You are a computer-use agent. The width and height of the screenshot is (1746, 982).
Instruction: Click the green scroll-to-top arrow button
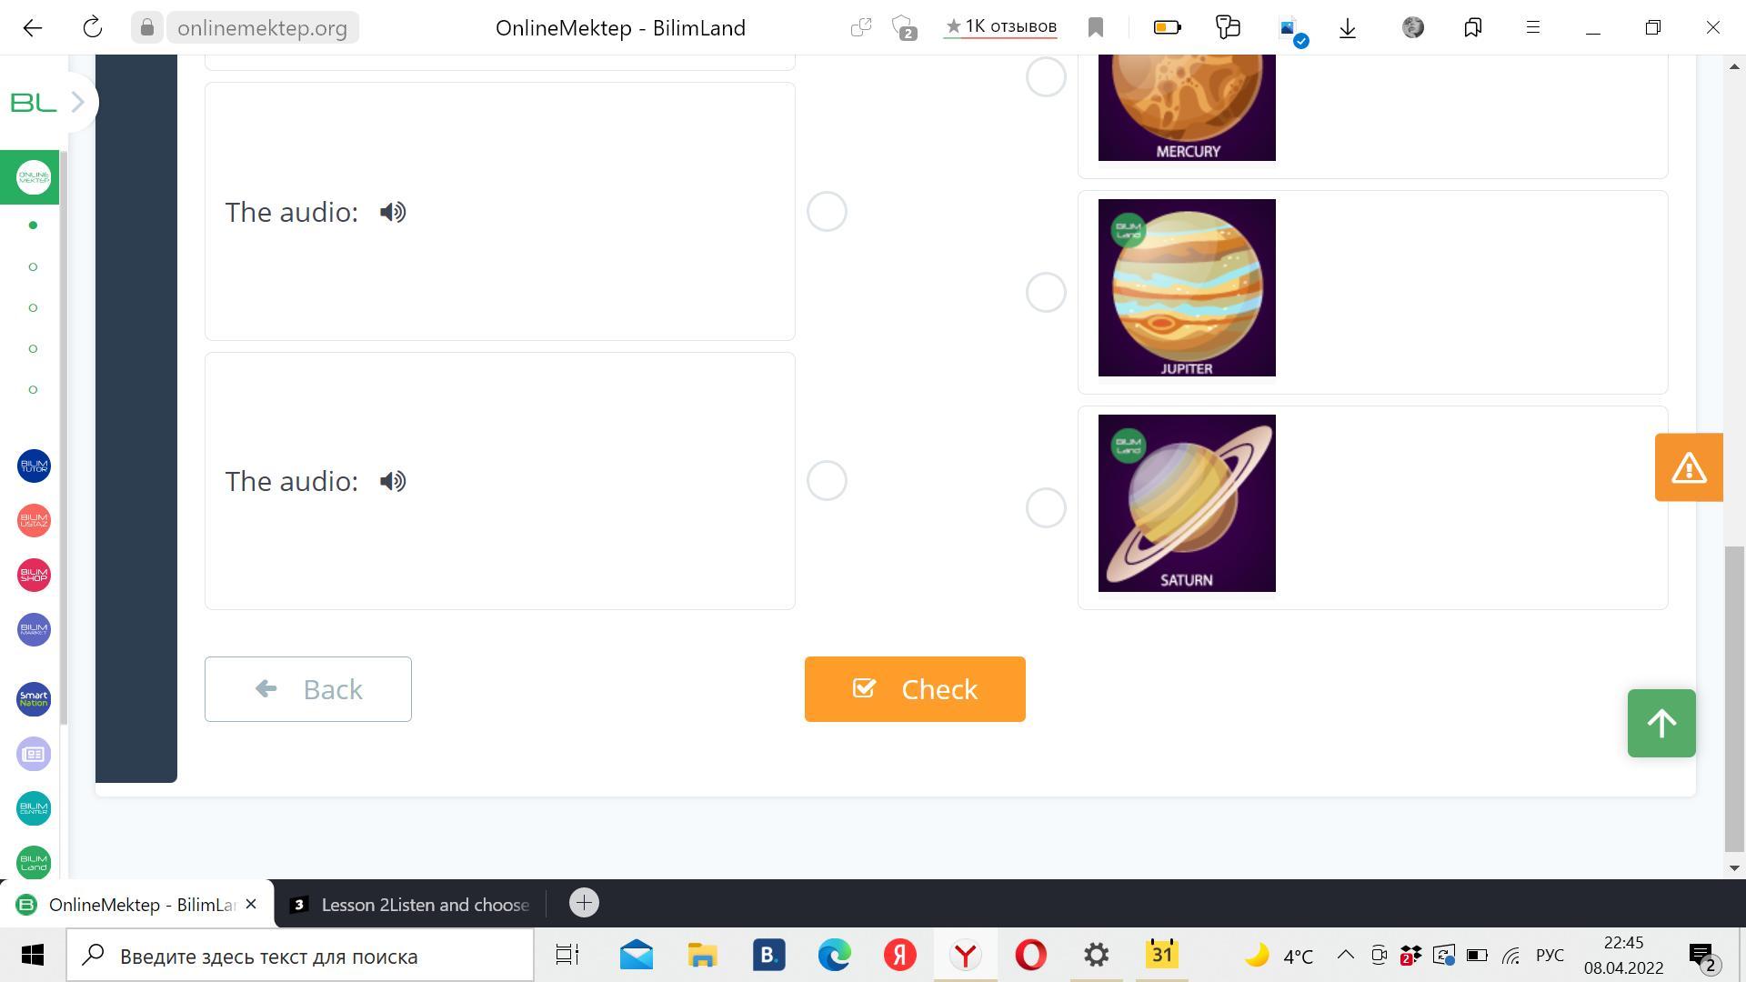[x=1661, y=723]
